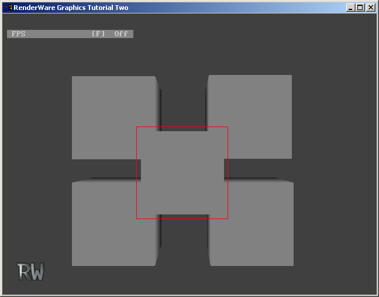Screen dimensions: 379x297
Task: Click the red top edge of bounding rectangle
Action: (x=182, y=127)
